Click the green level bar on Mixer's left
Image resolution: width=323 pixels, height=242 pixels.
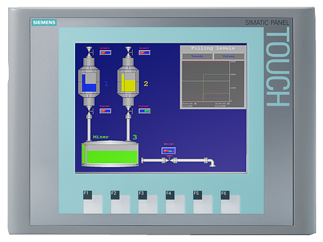tap(83, 154)
